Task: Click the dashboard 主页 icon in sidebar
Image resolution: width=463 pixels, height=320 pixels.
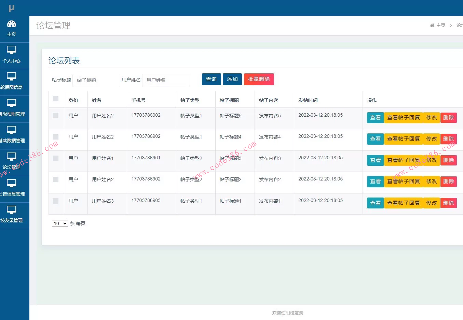Action: coord(12,24)
